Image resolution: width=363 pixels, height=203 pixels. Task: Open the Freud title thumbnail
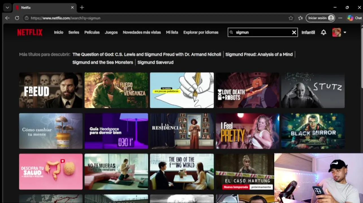[x=51, y=90]
